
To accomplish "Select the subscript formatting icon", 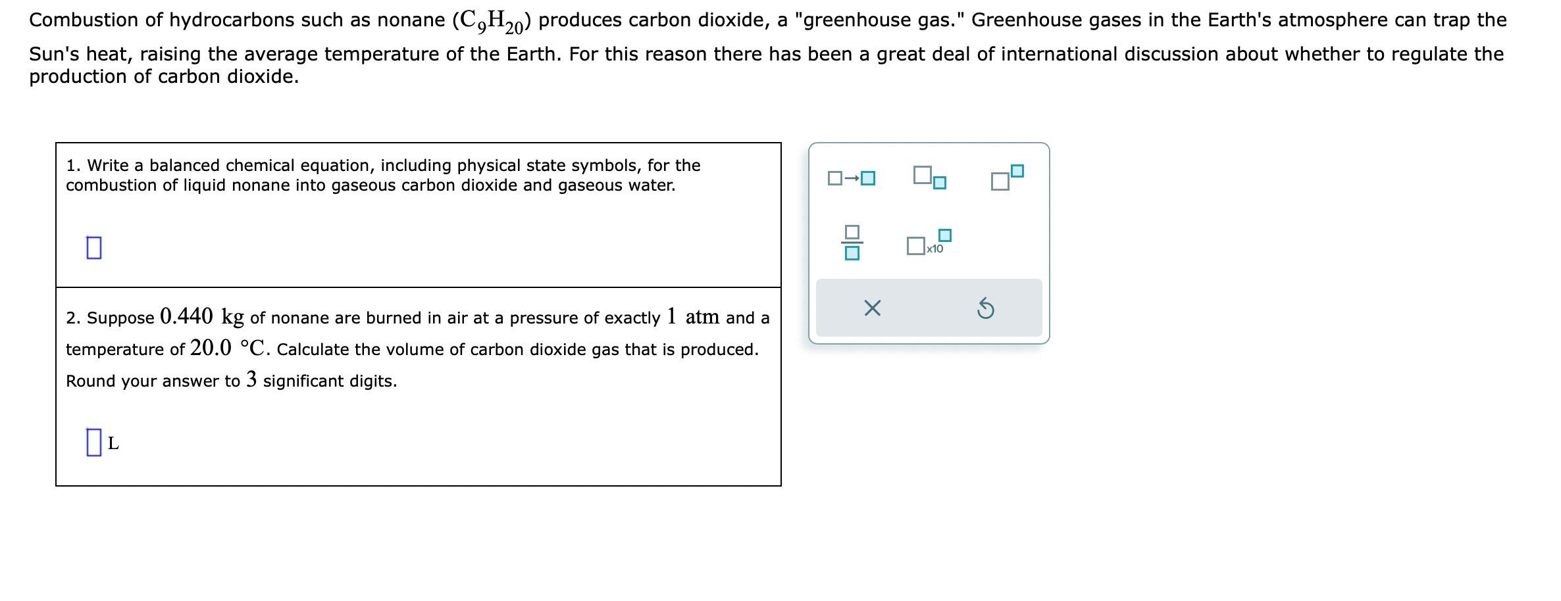I will tap(928, 178).
